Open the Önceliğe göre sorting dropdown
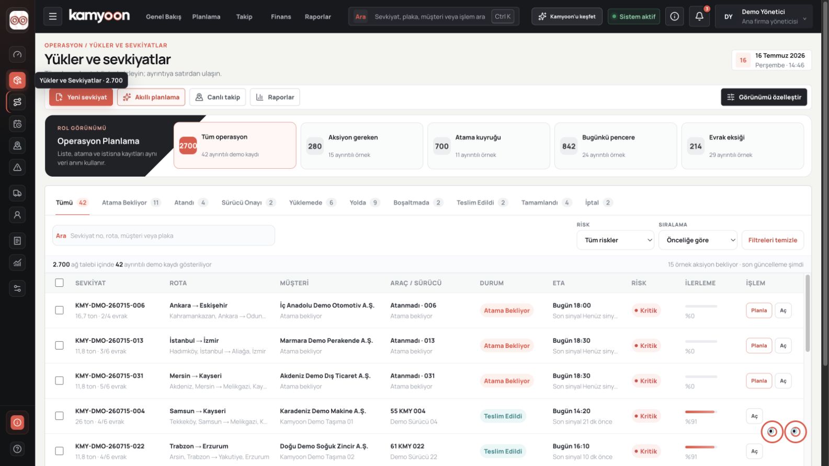Screen dimensions: 829x466 (x=698, y=240)
